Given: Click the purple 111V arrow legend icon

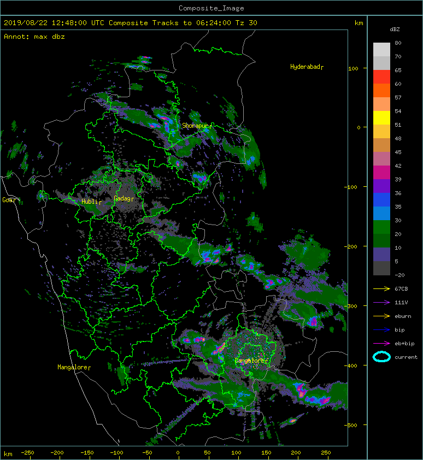Looking at the screenshot, I should [x=381, y=303].
